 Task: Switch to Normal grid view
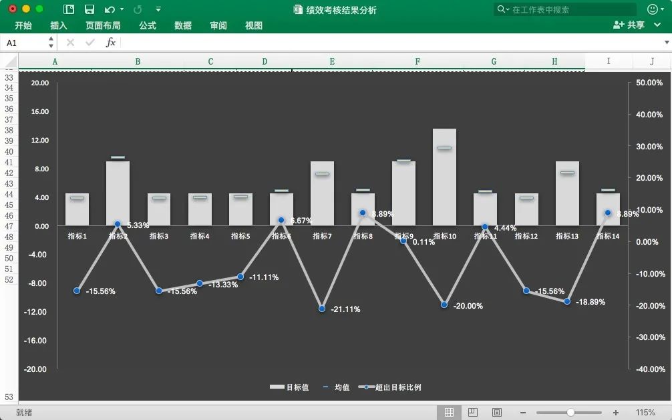coord(450,413)
